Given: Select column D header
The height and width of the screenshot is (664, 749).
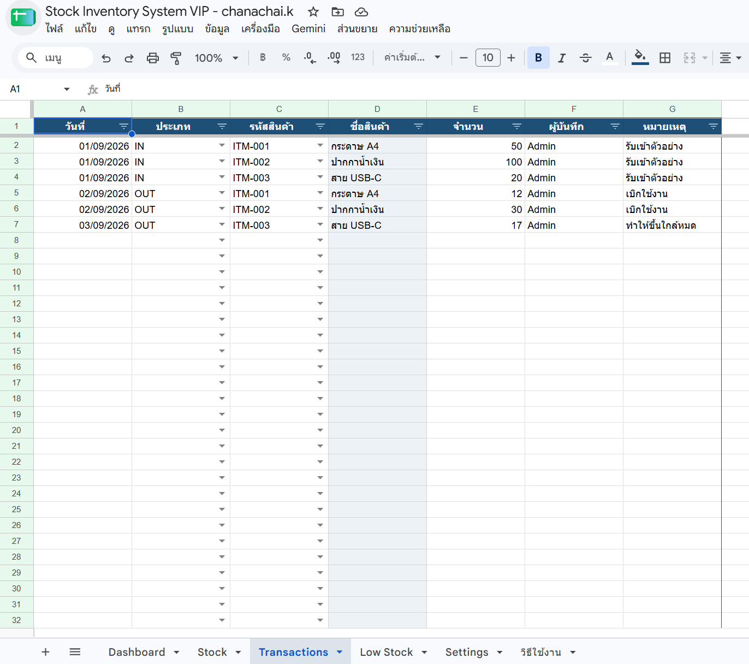Looking at the screenshot, I should coord(377,109).
